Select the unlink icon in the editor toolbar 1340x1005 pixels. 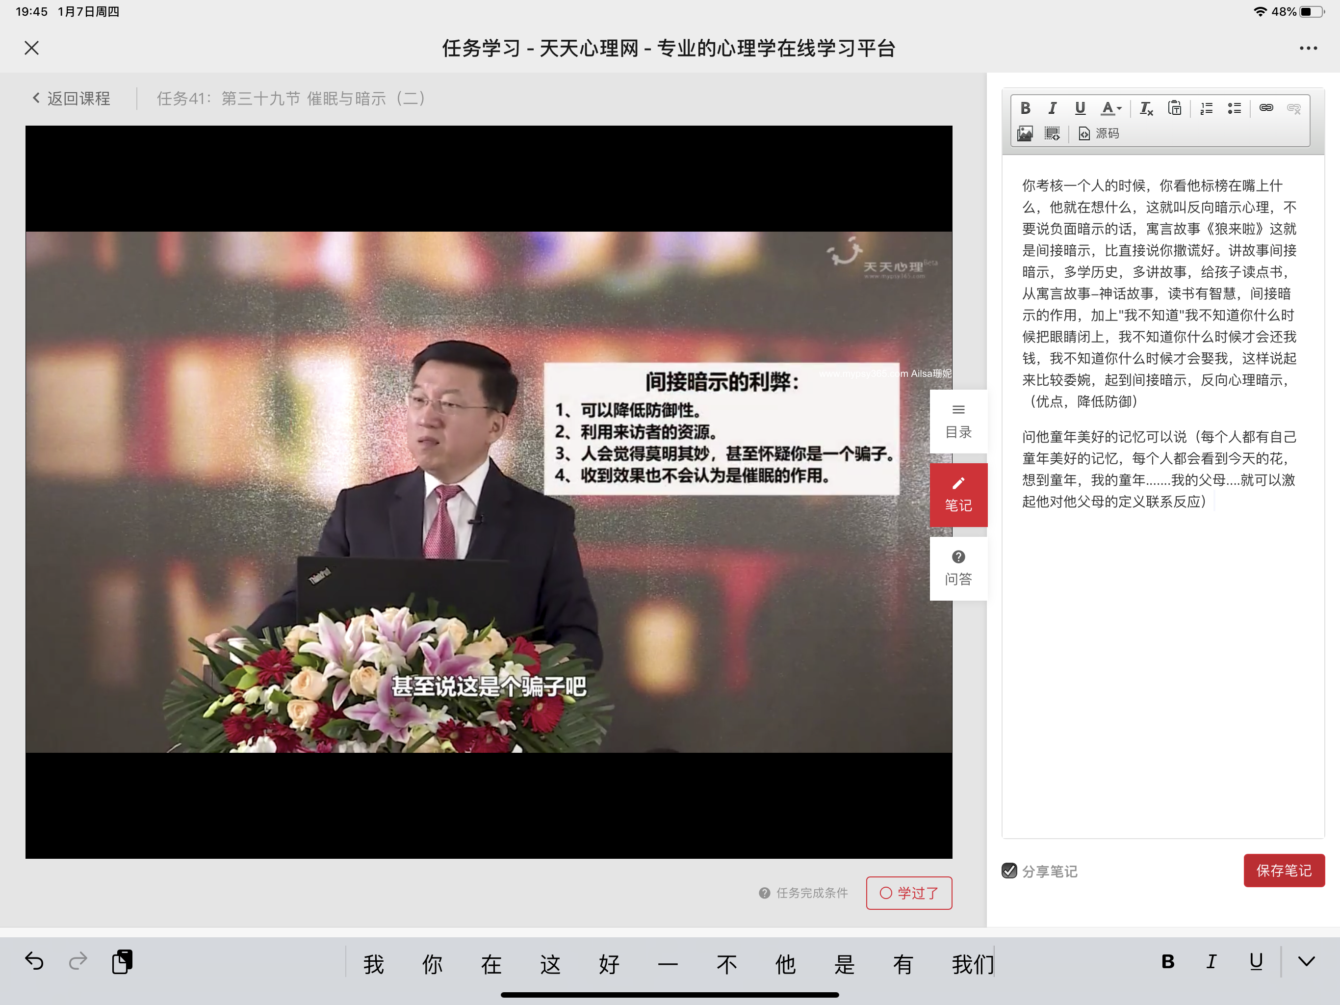click(x=1293, y=108)
